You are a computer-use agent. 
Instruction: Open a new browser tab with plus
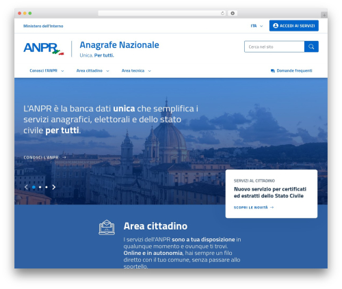tap(324, 15)
